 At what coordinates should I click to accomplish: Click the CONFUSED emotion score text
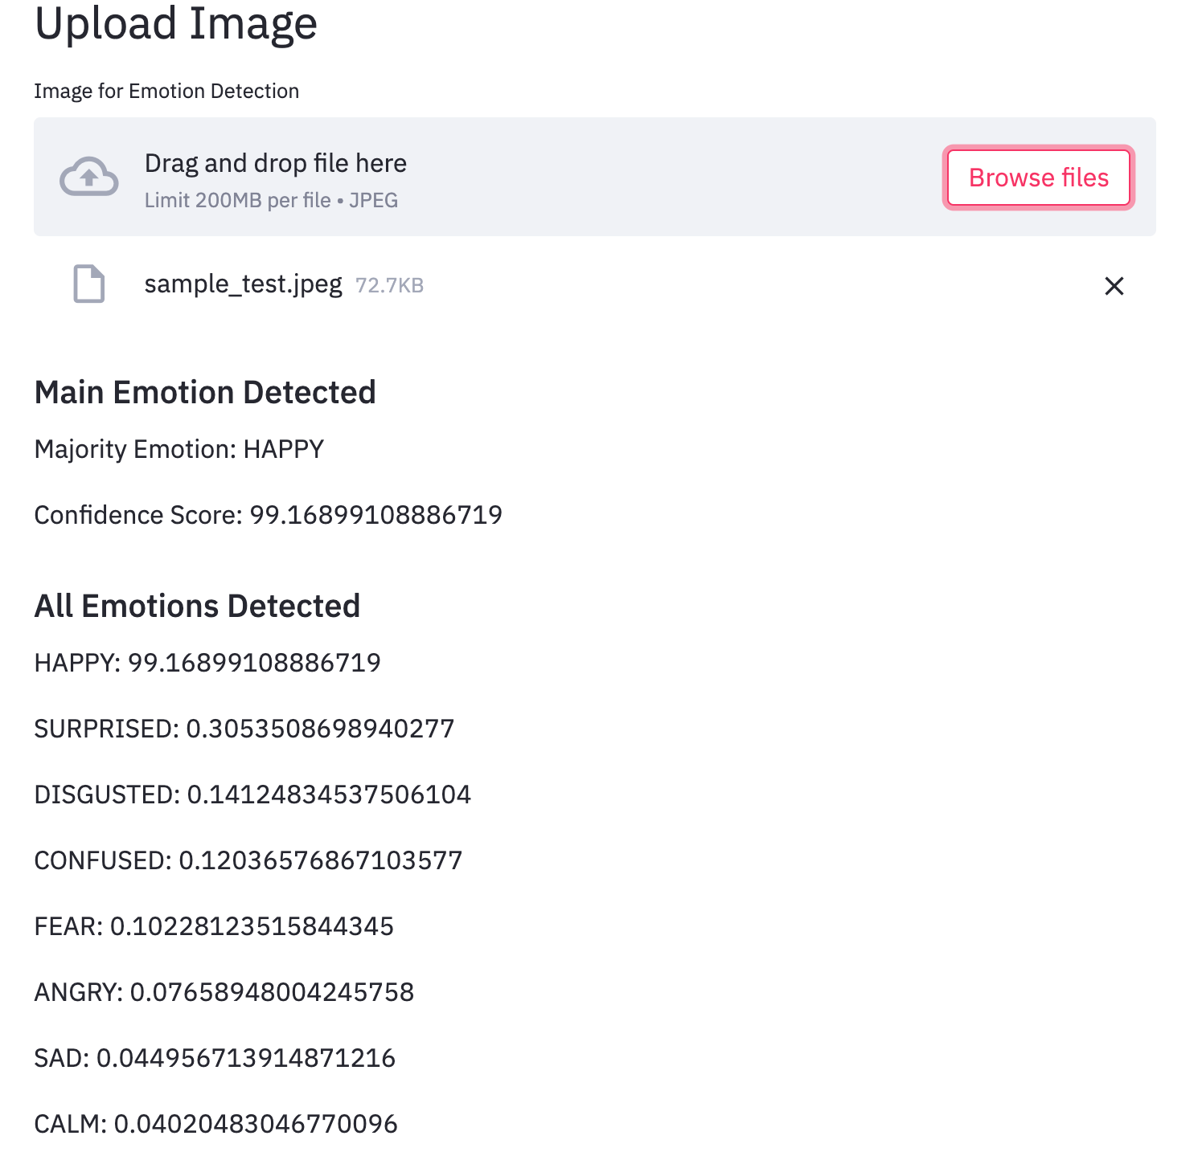(248, 860)
